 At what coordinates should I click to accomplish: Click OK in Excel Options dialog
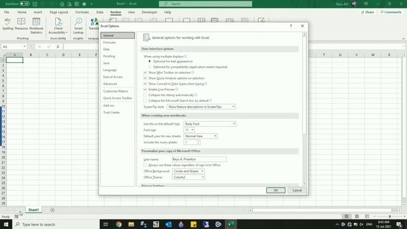click(x=275, y=190)
